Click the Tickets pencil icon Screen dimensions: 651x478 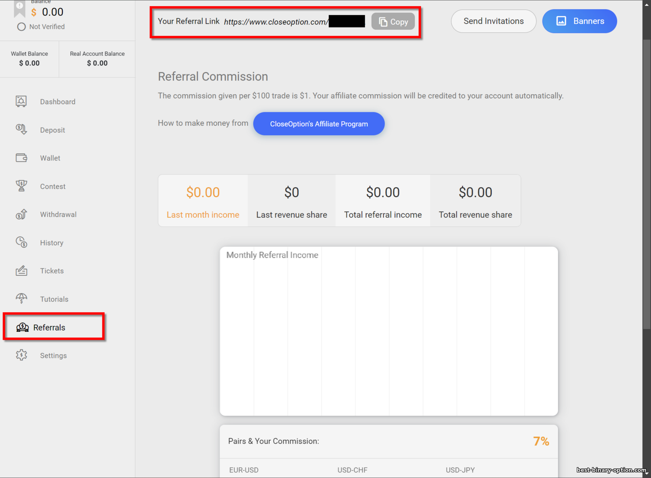(x=21, y=271)
